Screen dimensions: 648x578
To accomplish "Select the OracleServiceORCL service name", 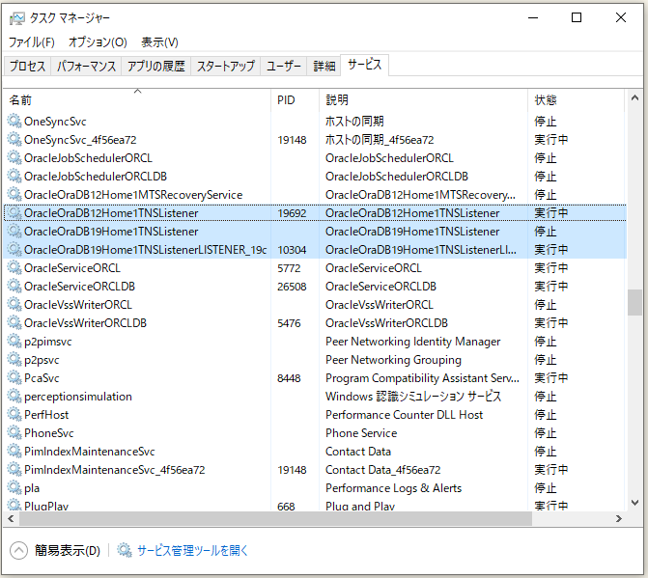I will point(72,268).
